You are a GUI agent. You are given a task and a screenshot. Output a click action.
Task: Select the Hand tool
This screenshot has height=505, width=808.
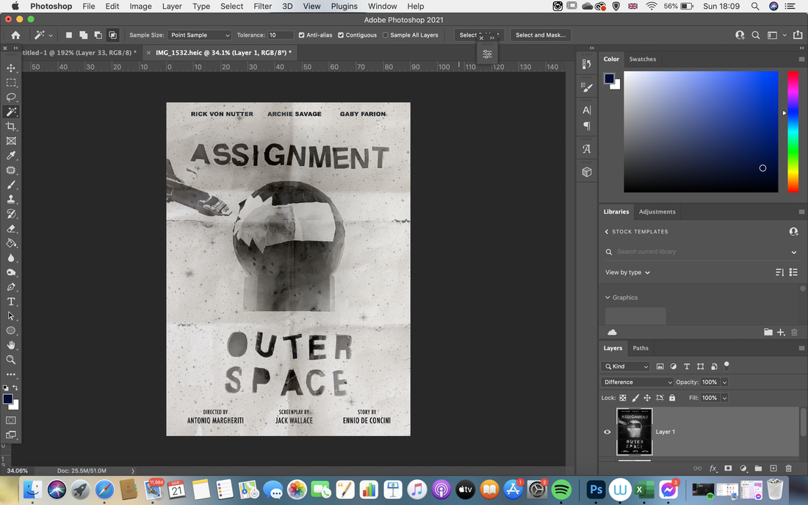click(11, 346)
